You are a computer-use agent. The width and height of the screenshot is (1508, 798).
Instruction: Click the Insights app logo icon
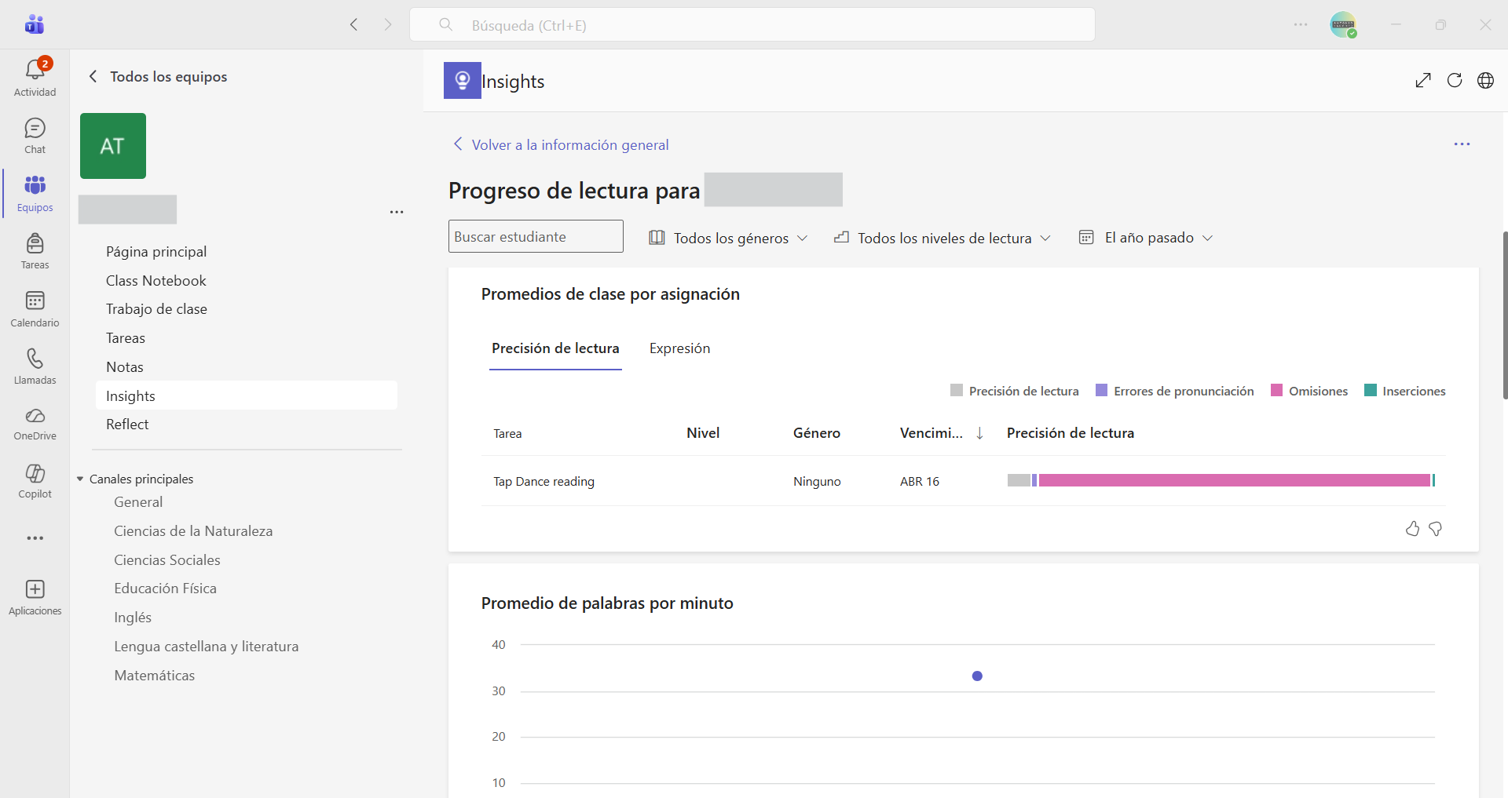[463, 80]
